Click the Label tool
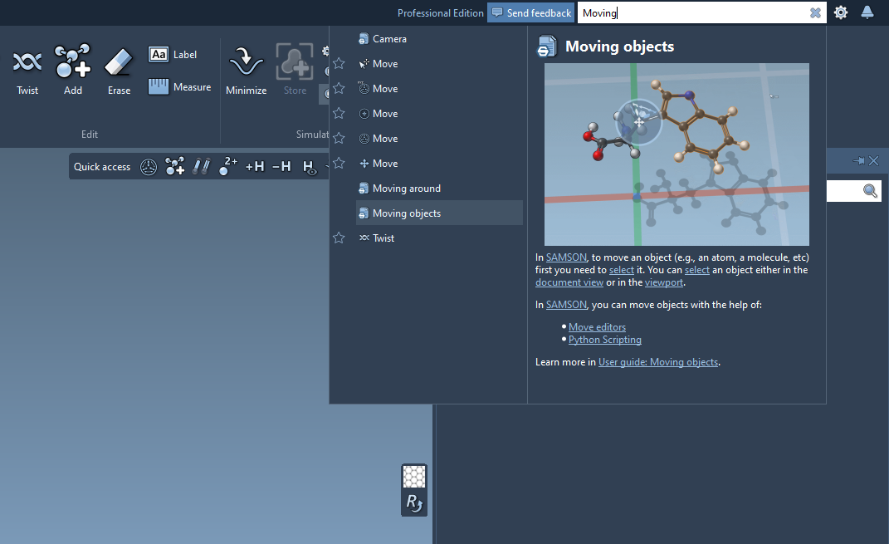 pos(173,55)
